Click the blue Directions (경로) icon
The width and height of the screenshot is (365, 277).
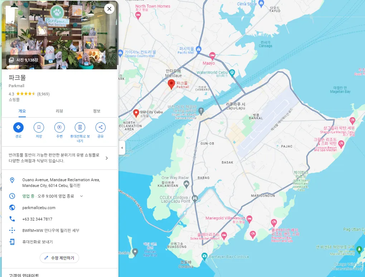[x=18, y=127]
